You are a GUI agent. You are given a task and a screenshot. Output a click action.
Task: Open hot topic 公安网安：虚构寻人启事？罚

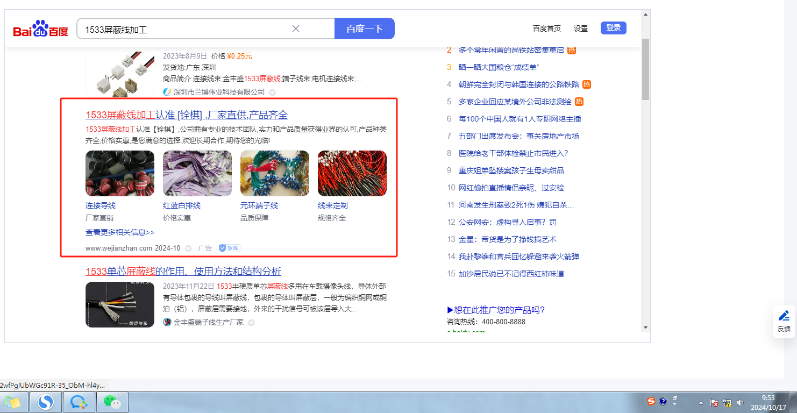[x=508, y=222]
